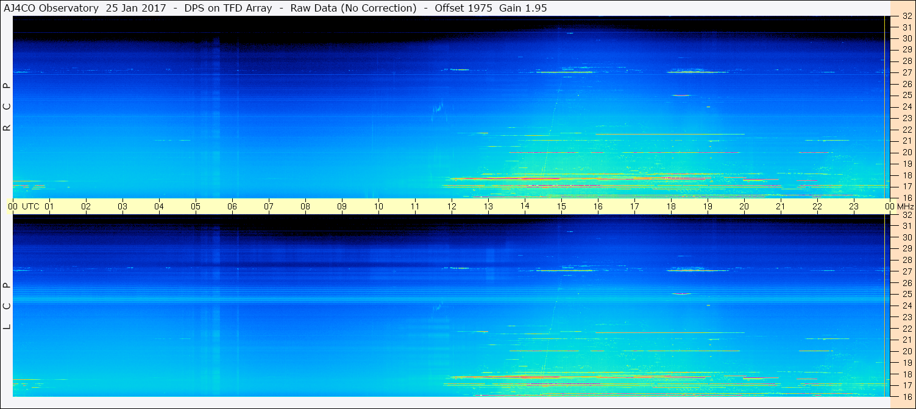Click the 18 MHz label on LCP frequency scale
Image resolution: width=916 pixels, height=409 pixels.
(907, 374)
